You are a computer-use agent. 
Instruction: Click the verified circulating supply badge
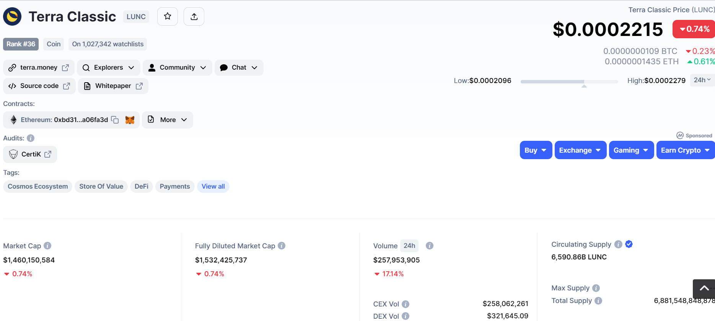click(629, 244)
